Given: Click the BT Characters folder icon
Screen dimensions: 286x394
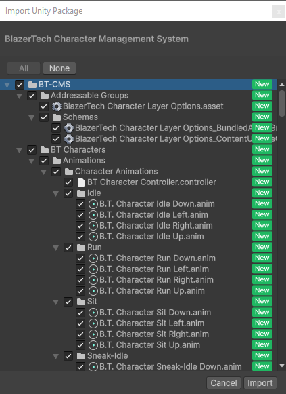Looking at the screenshot, I should (45, 150).
